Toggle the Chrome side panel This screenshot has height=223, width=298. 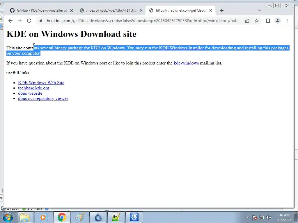[x=268, y=21]
